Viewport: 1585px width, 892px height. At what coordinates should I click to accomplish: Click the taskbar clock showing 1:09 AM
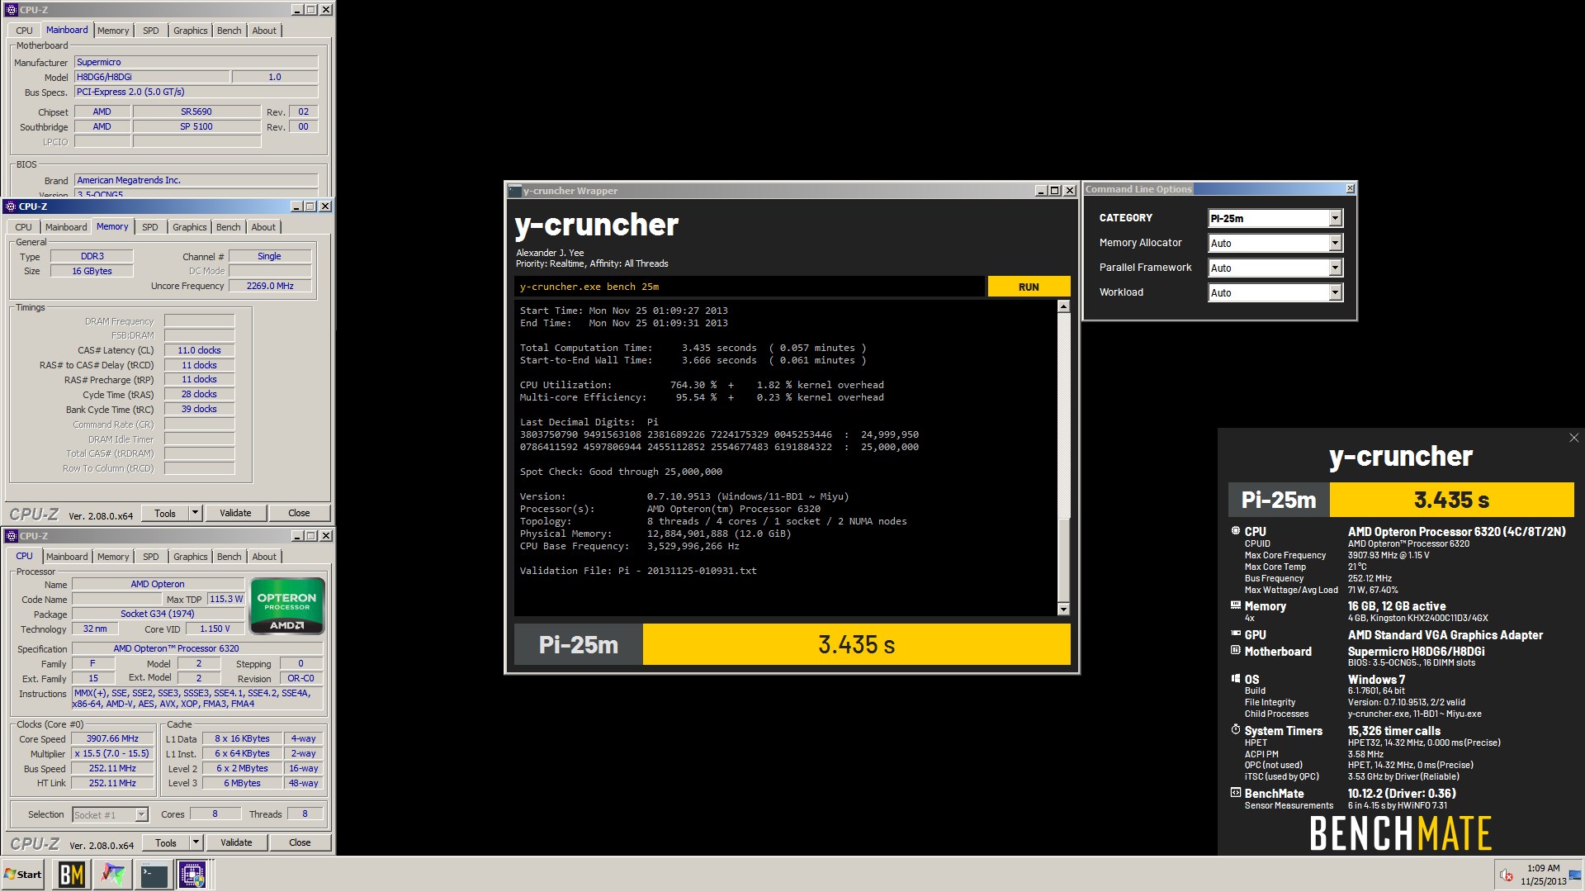point(1543,875)
